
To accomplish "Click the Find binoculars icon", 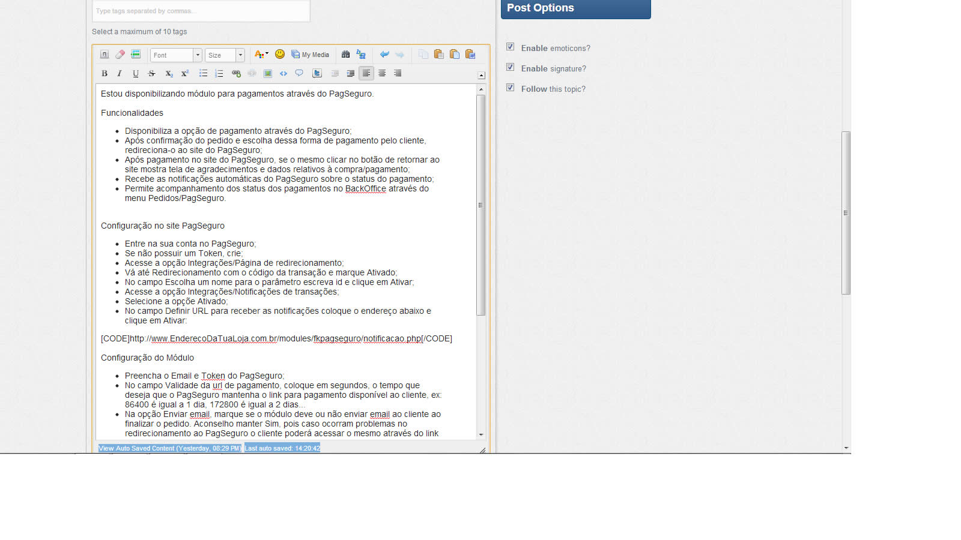I will pyautogui.click(x=345, y=55).
